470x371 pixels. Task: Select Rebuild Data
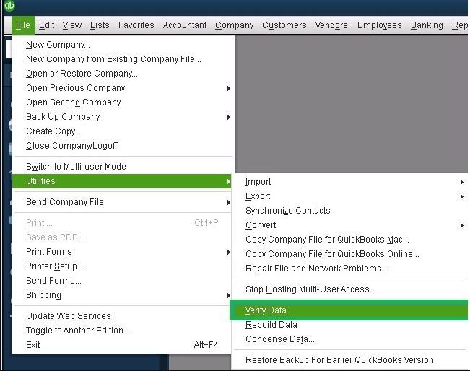pos(350,325)
